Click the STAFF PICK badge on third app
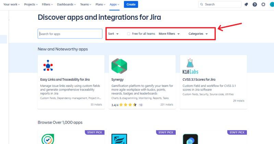 (x=237, y=132)
